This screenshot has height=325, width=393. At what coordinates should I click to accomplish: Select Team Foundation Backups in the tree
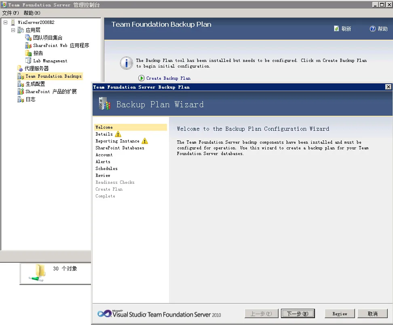54,76
